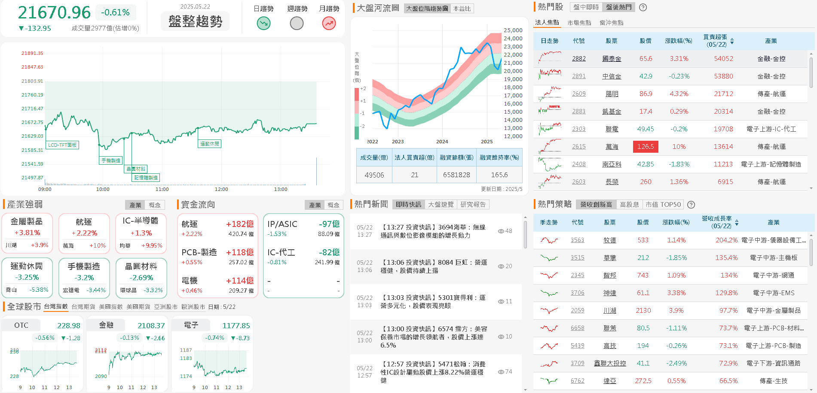Select 盤後熱門 hot stocks tab
Screen dimensions: 817x393
click(x=619, y=7)
